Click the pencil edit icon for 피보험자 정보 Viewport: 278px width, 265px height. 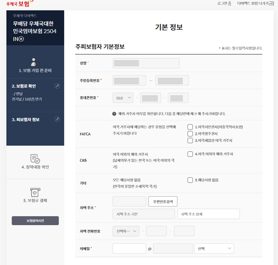57,119
